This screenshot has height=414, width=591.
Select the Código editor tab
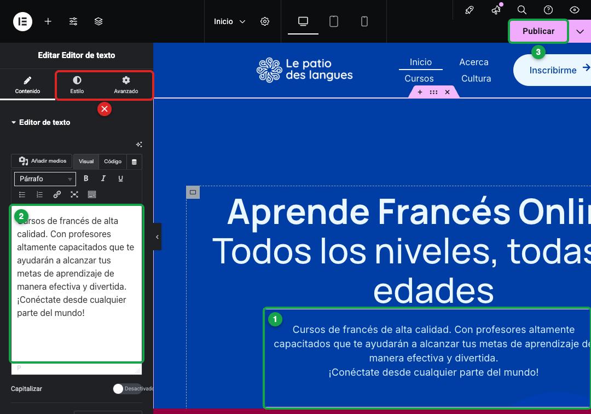[x=113, y=162]
